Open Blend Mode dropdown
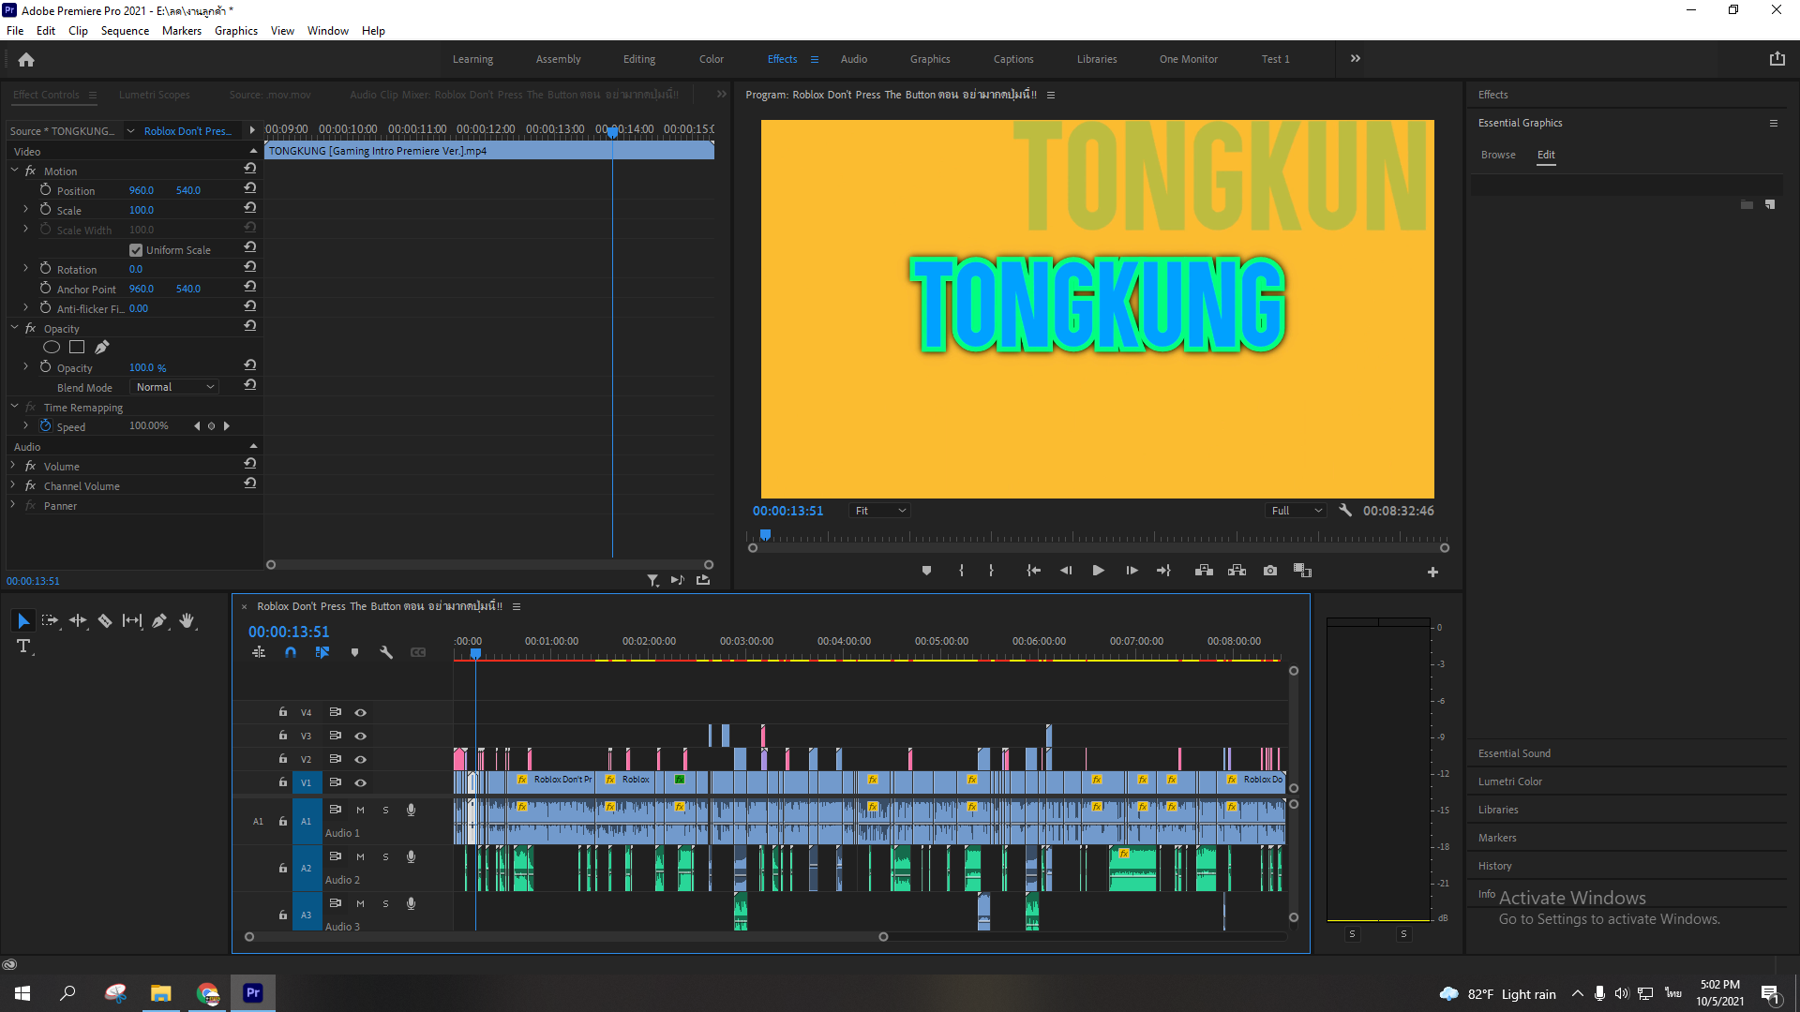The height and width of the screenshot is (1012, 1800). click(174, 387)
